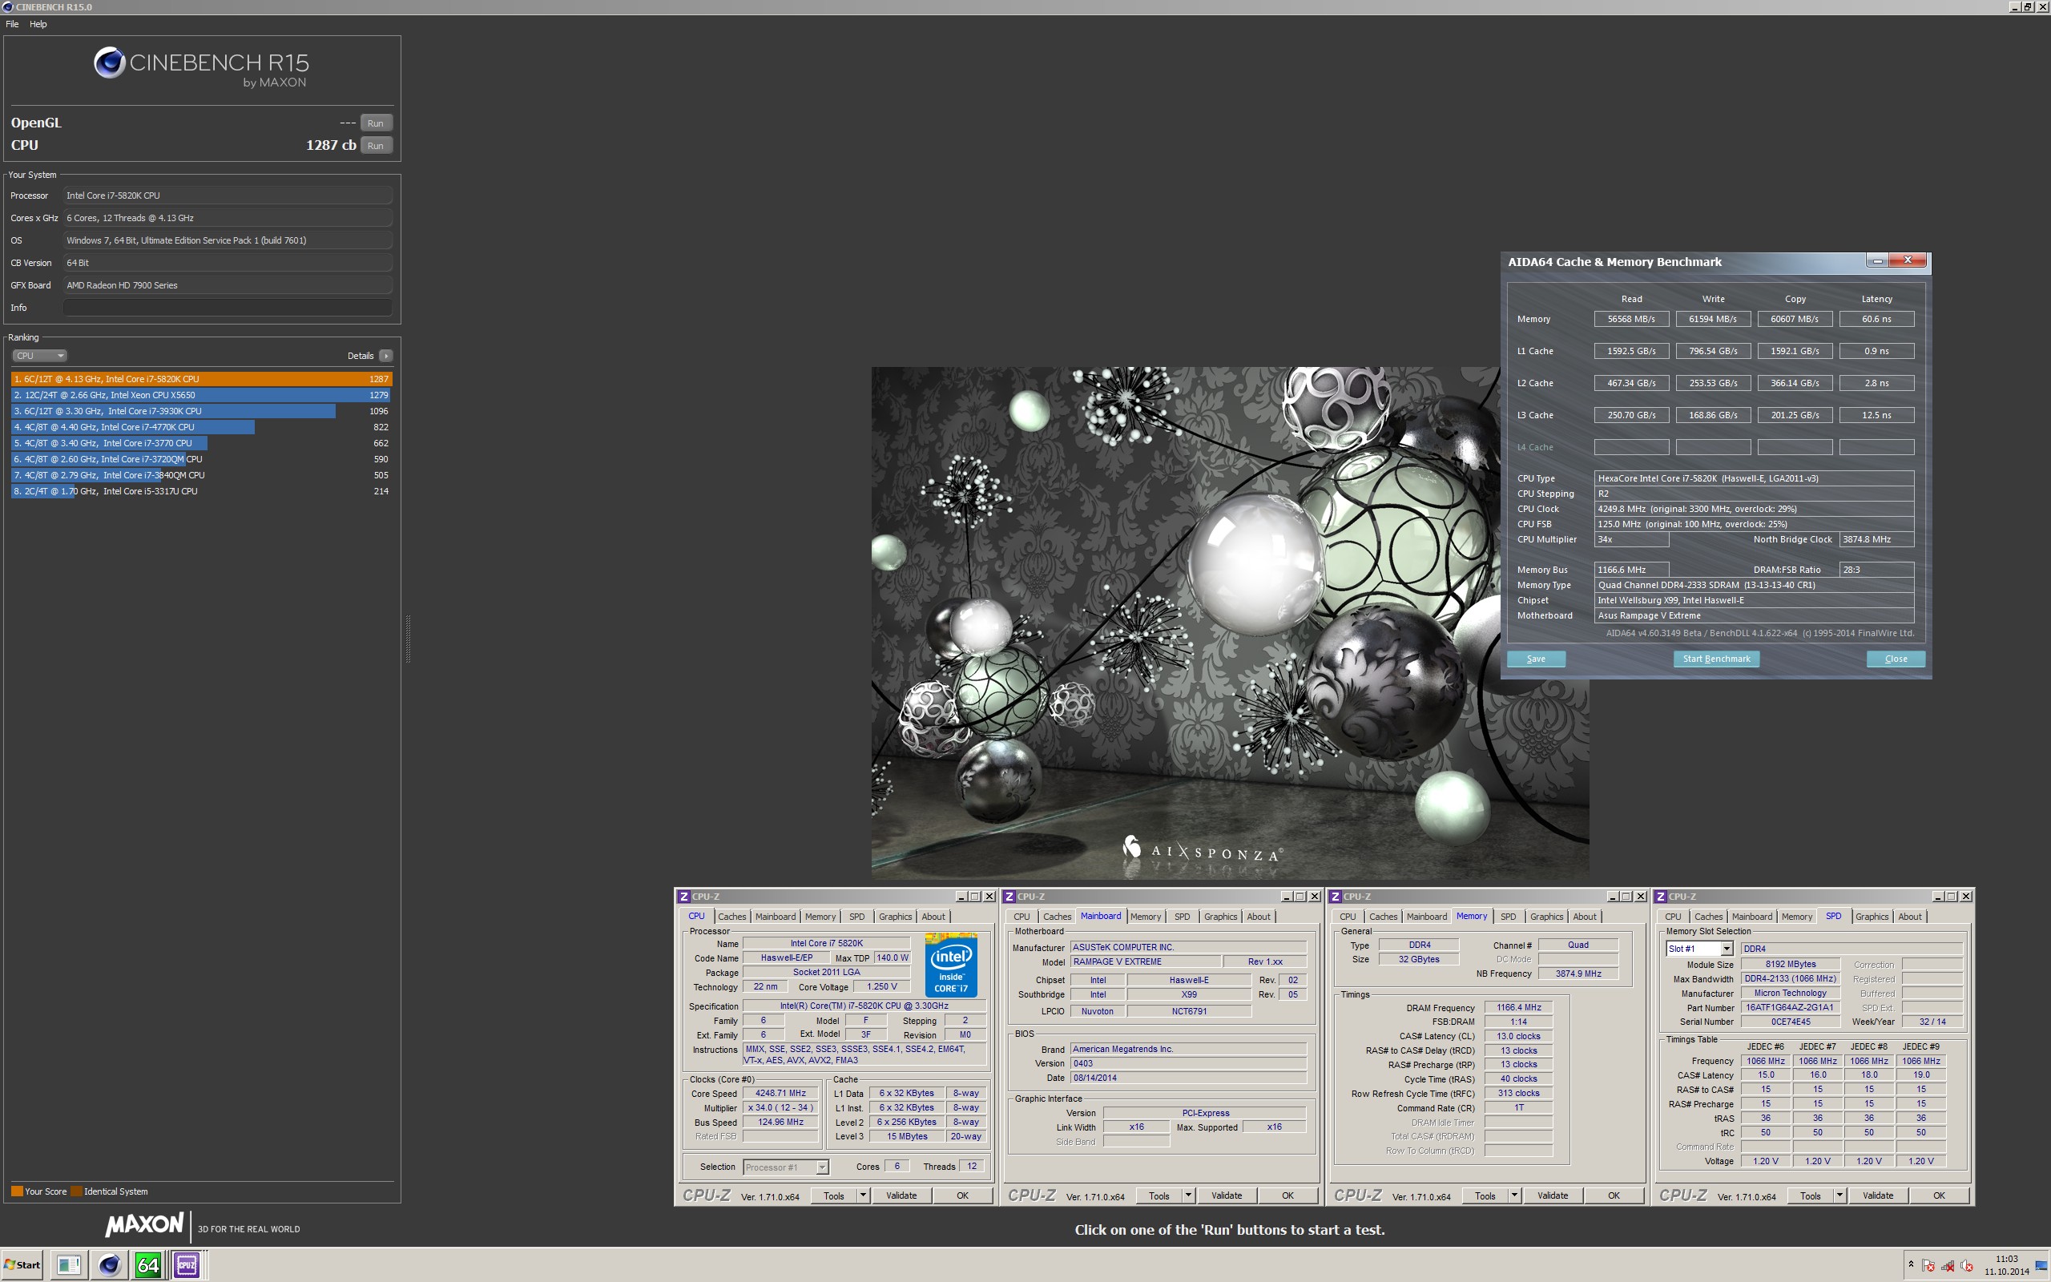Click the Cinema 4D Cinebench taskbar icon

pyautogui.click(x=109, y=1265)
